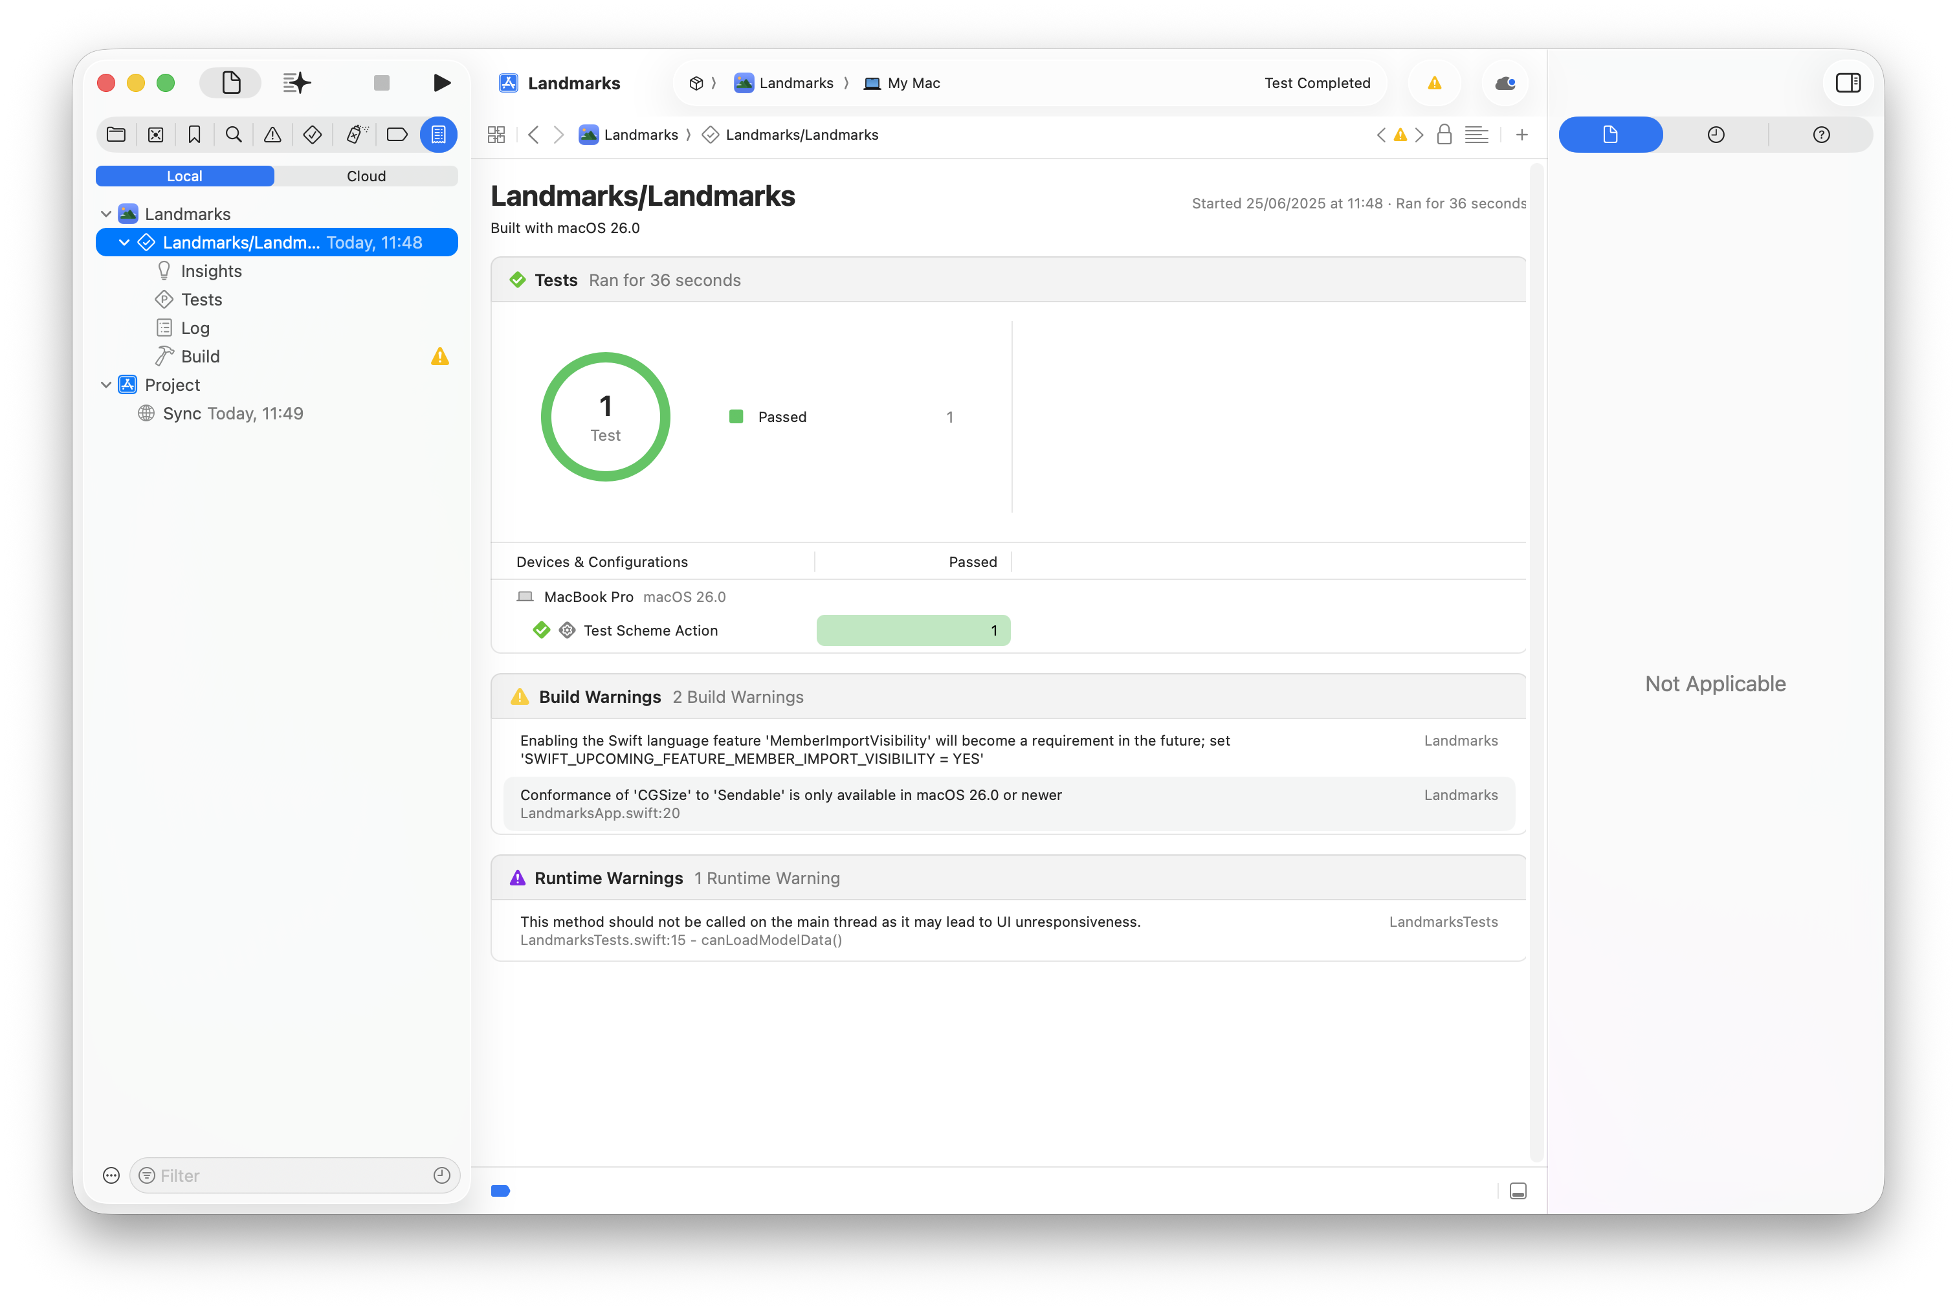This screenshot has width=1957, height=1310.
Task: Add a new editor with the plus button
Action: pyautogui.click(x=1522, y=135)
